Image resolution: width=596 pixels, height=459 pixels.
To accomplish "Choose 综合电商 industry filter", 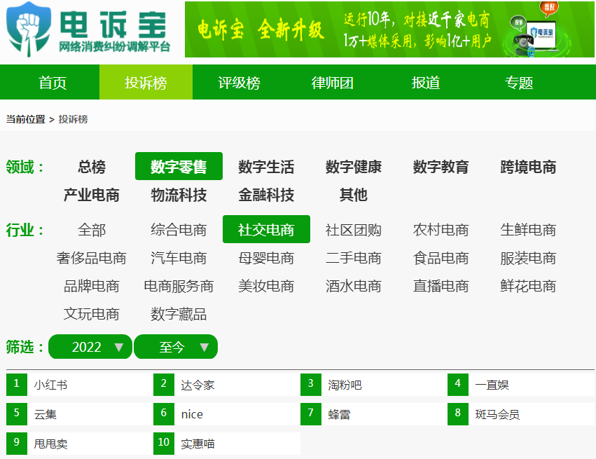I will pyautogui.click(x=179, y=230).
